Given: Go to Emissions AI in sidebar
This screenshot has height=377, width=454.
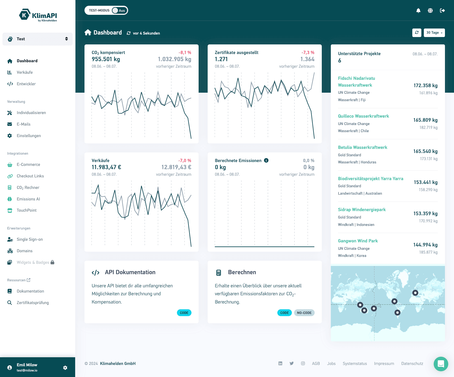Looking at the screenshot, I should point(28,199).
